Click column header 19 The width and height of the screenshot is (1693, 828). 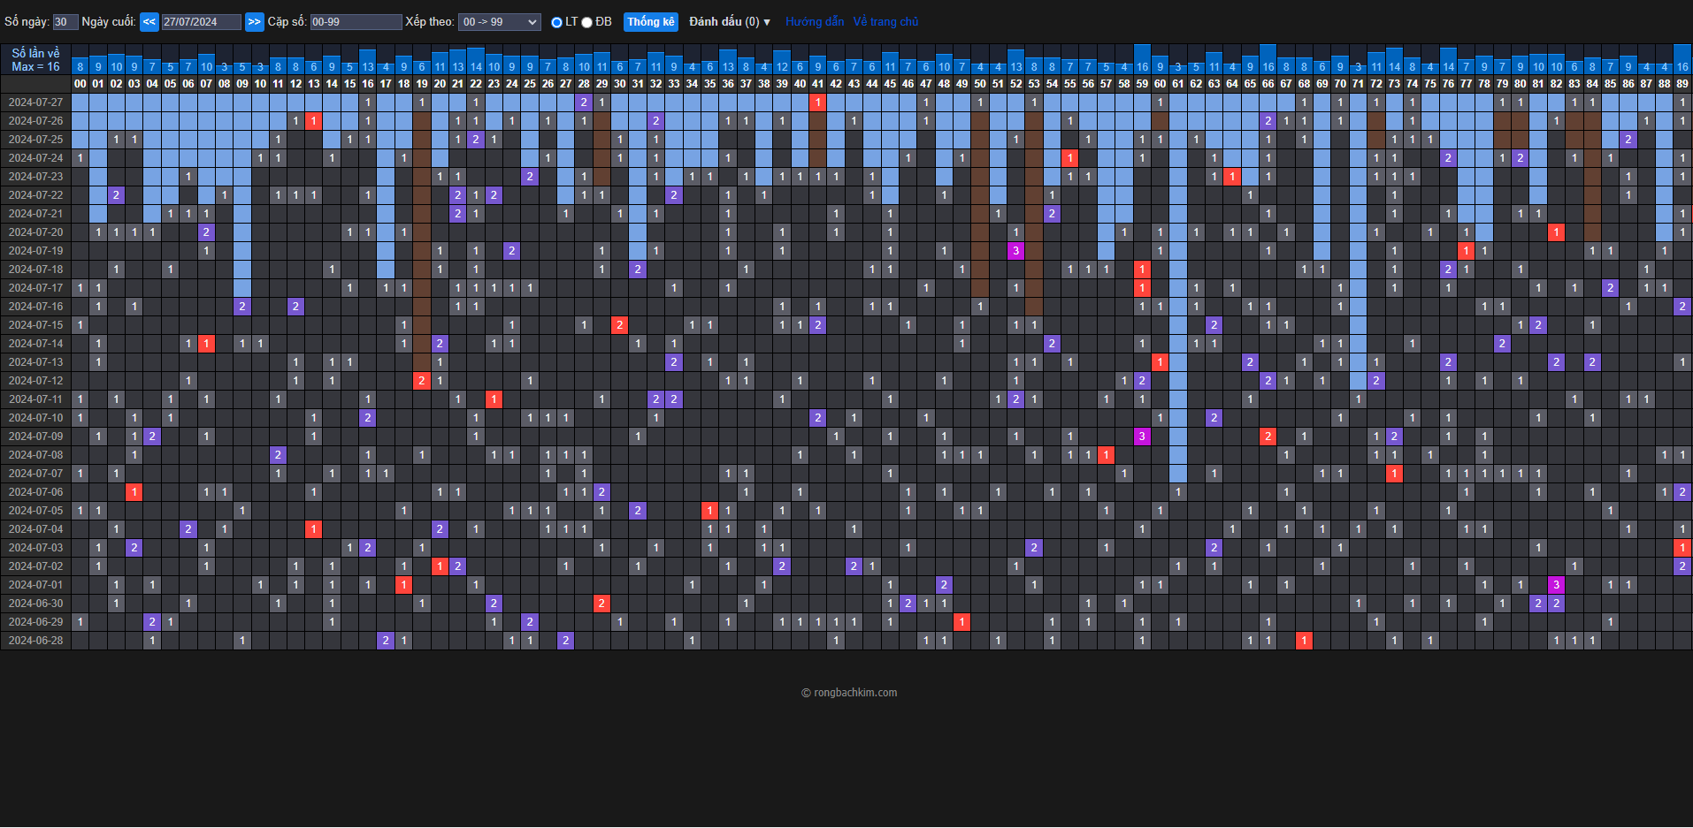pos(422,84)
